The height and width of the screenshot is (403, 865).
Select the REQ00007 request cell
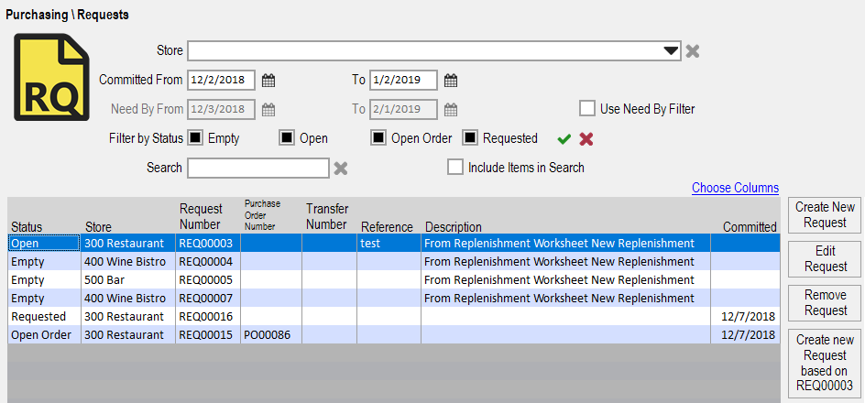pos(208,299)
